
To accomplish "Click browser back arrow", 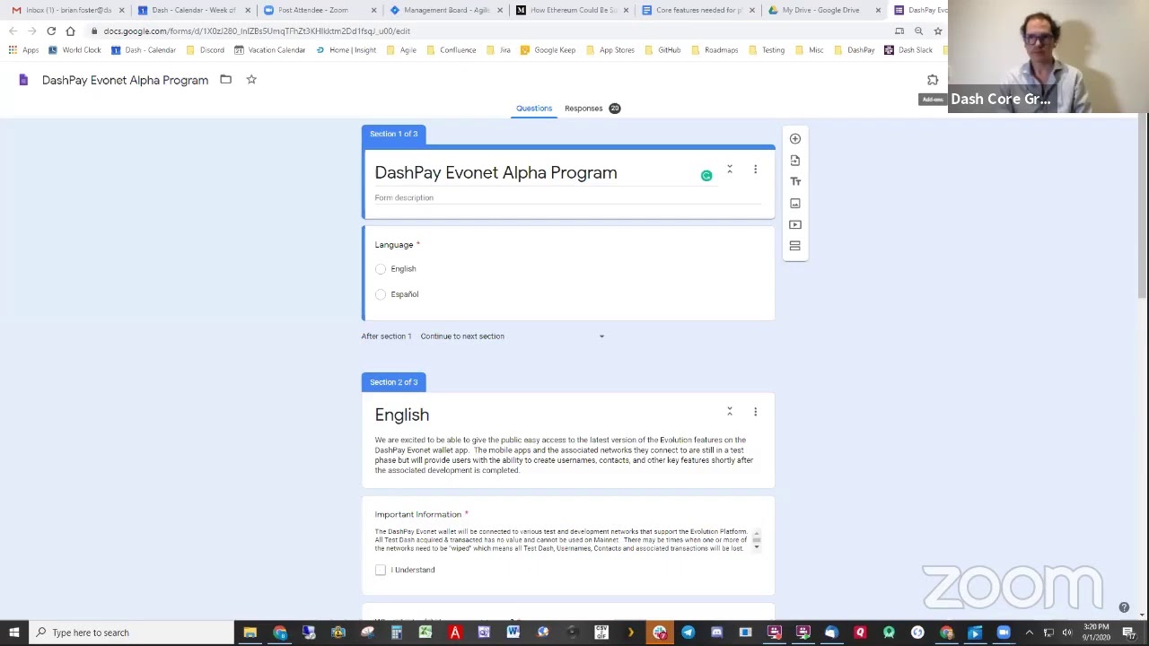I will click(13, 31).
